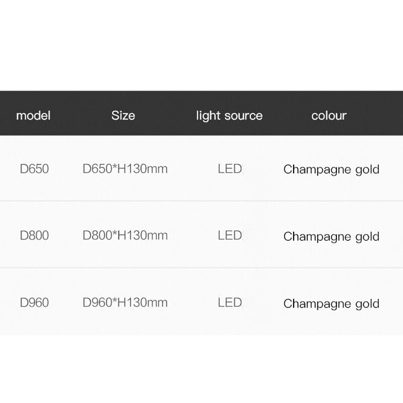The height and width of the screenshot is (403, 403).
Task: Select the "Size" column header
Action: (x=123, y=115)
